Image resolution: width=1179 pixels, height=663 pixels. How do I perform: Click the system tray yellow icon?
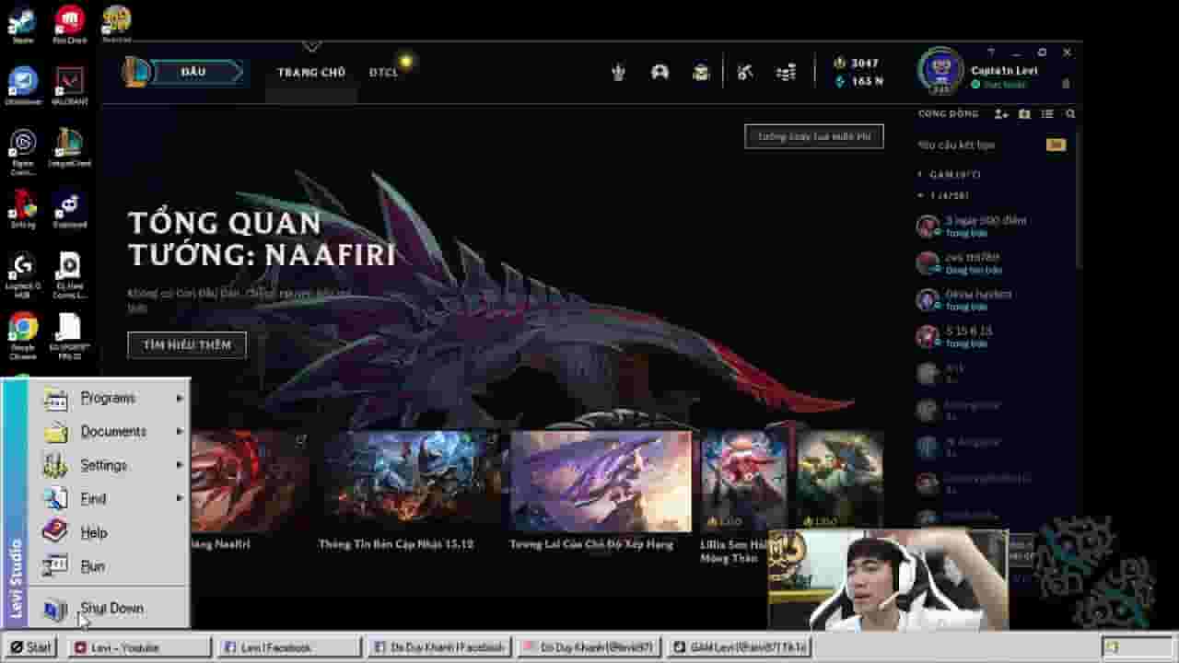(1112, 647)
